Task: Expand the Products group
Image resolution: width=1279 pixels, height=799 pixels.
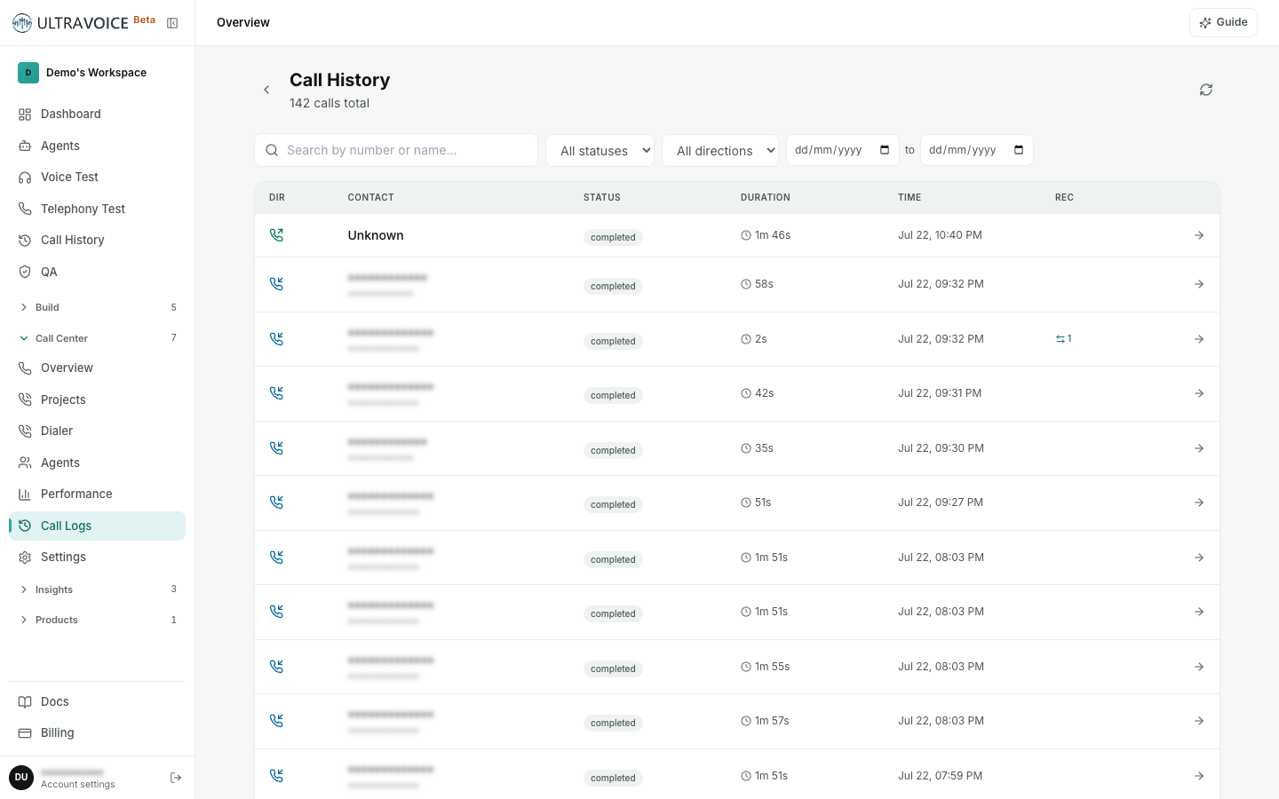Action: click(97, 620)
